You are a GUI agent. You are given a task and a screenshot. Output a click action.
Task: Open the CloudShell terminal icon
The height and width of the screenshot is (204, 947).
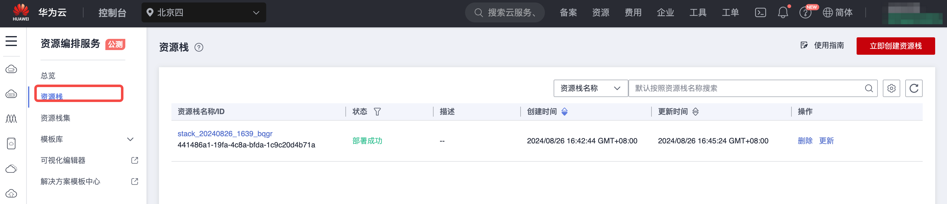pyautogui.click(x=760, y=12)
